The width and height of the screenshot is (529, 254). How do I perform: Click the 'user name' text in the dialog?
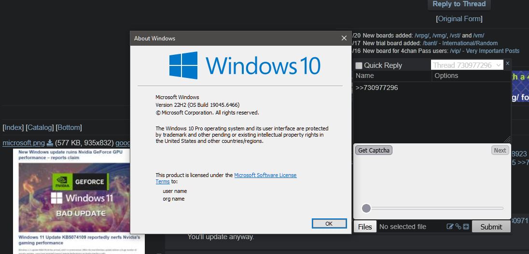click(x=175, y=191)
